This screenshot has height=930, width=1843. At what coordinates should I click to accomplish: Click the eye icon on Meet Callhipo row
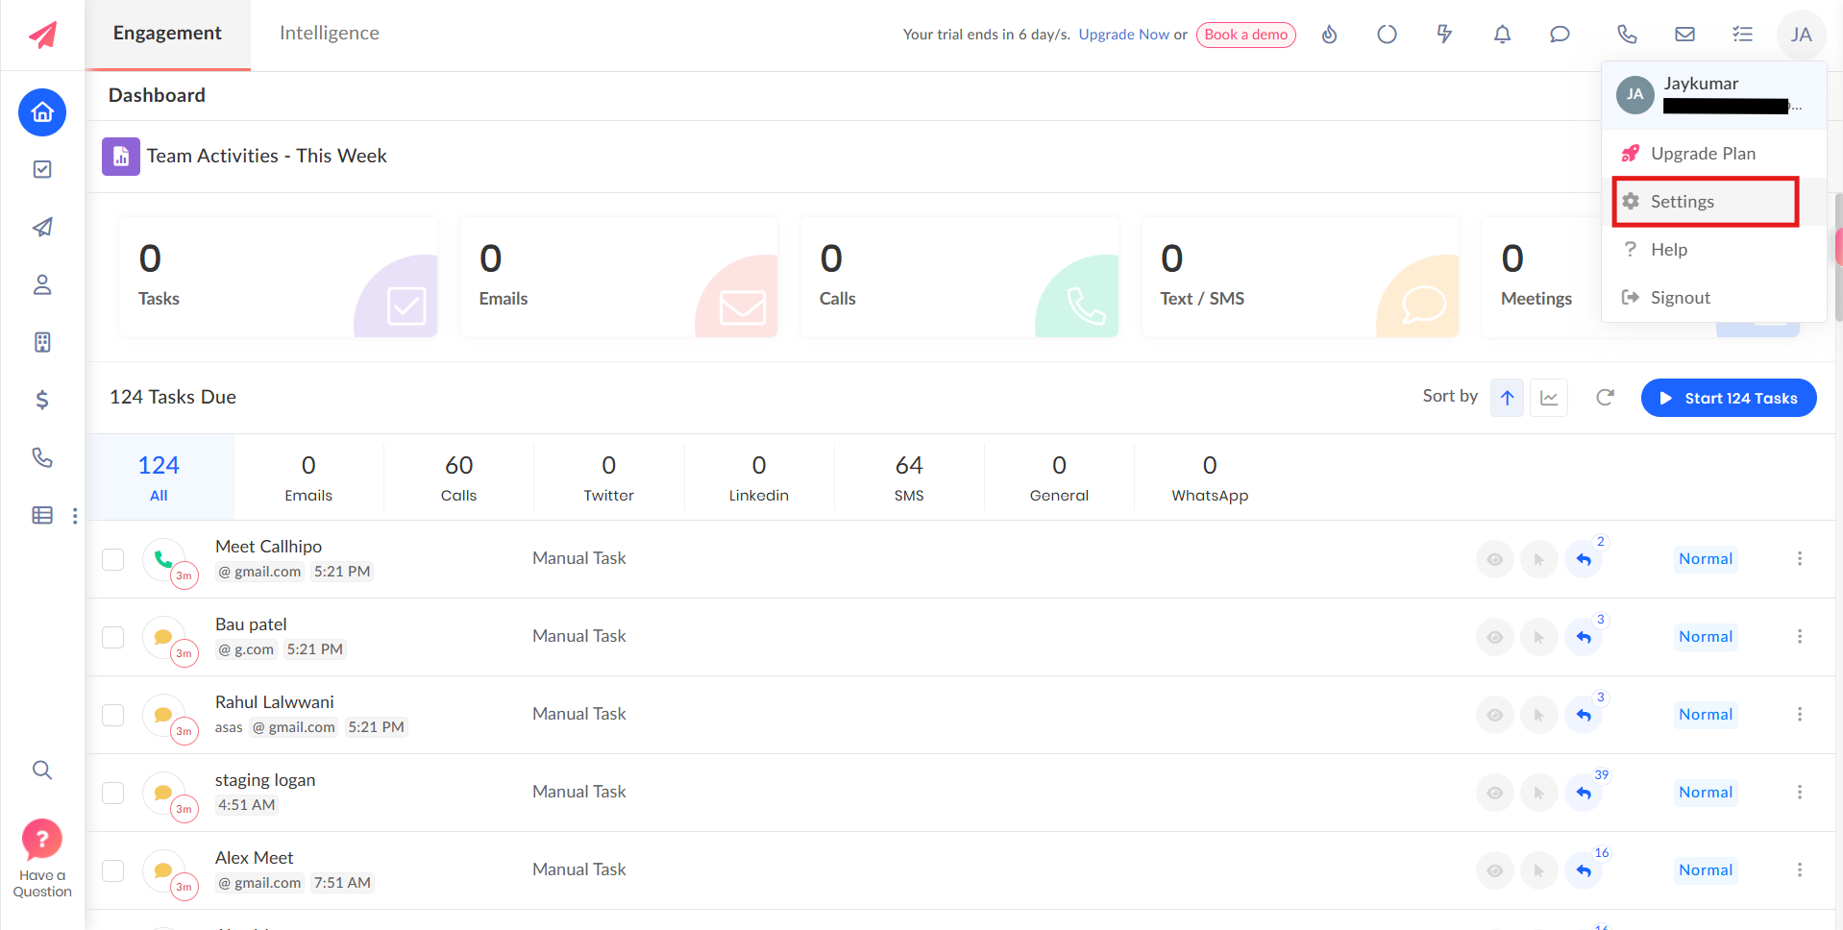coord(1495,559)
